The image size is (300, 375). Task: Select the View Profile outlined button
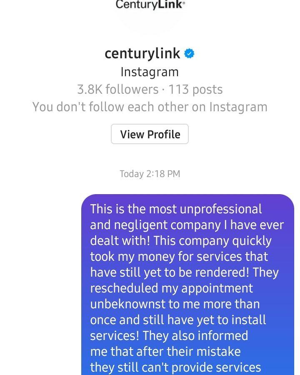coord(150,134)
